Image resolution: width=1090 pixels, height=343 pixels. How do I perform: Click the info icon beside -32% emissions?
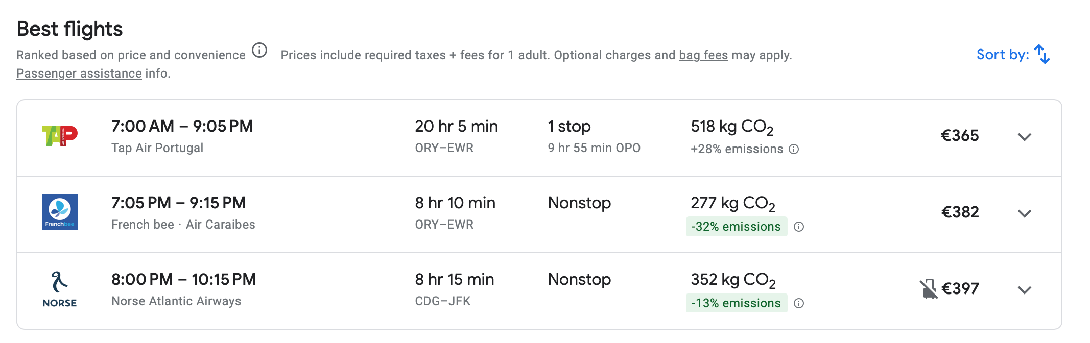pos(799,227)
